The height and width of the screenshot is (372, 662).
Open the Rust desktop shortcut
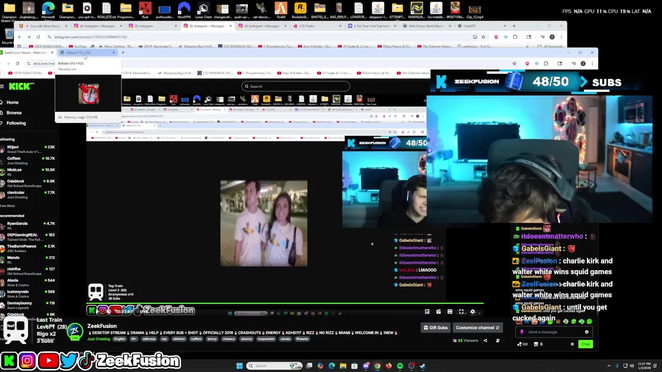coord(145,10)
